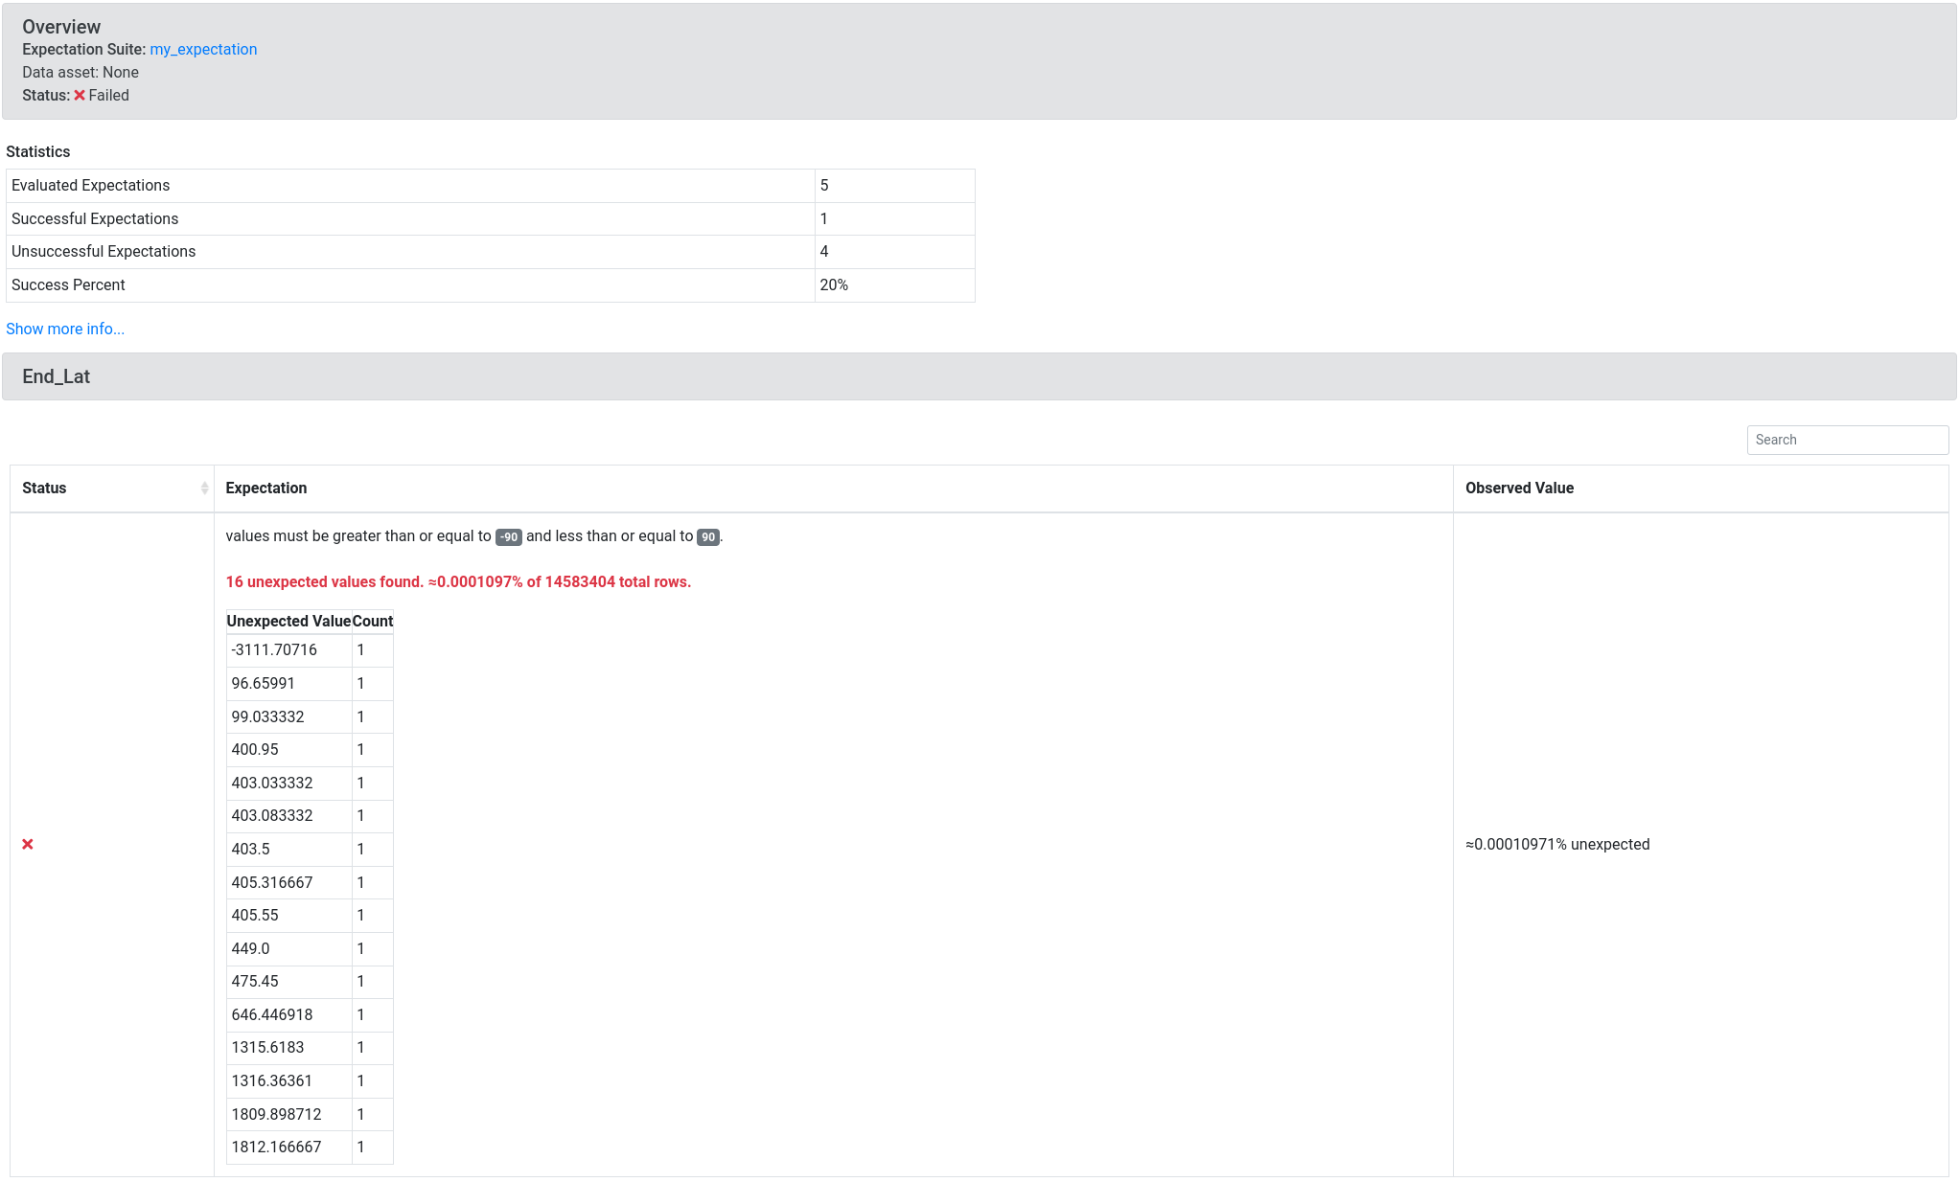Collapse the Overview panel header
Viewport: 1959px width, 1182px height.
(60, 26)
